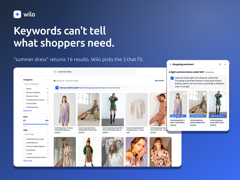Collapse the Tags filter section
240x180 pixels.
tap(47, 130)
